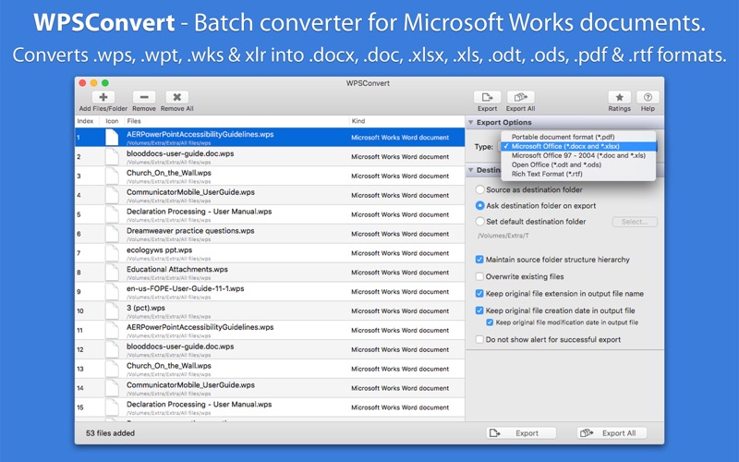Click the /Volumes/Extra/T destination path
This screenshot has height=462, width=739.
tap(503, 236)
